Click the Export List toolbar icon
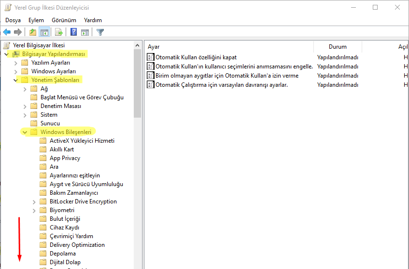Viewport: 409px width, 269px height. click(59, 32)
